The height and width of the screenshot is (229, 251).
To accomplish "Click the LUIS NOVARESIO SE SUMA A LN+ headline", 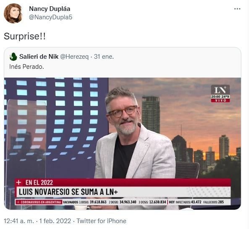I will (68, 192).
